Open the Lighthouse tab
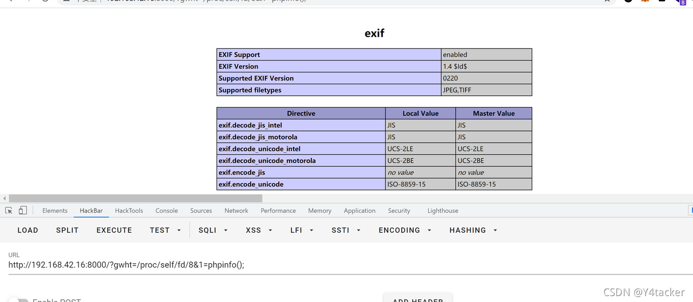This screenshot has width=693, height=302. [443, 211]
